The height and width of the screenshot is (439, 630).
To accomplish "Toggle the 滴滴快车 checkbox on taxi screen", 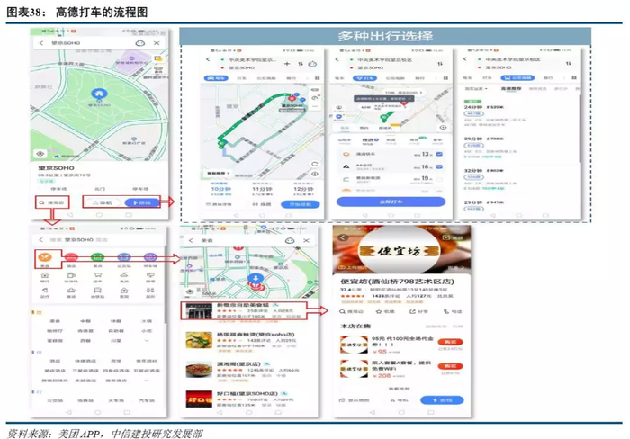I will pos(439,154).
